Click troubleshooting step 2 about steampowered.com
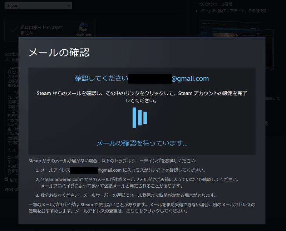 (x=138, y=183)
